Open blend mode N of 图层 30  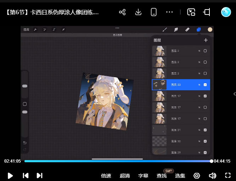pos(199,141)
